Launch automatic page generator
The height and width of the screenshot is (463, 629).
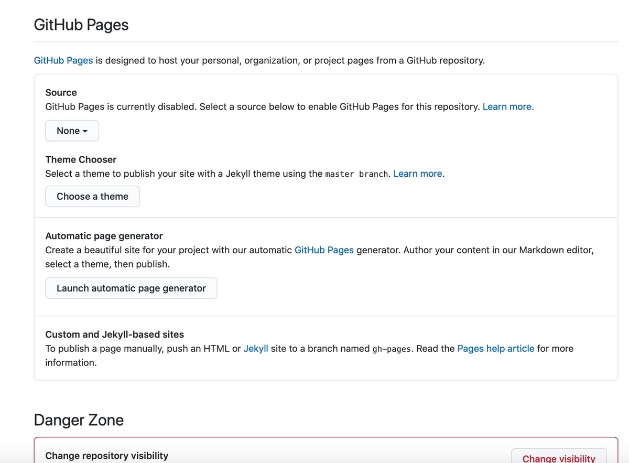coord(131,288)
